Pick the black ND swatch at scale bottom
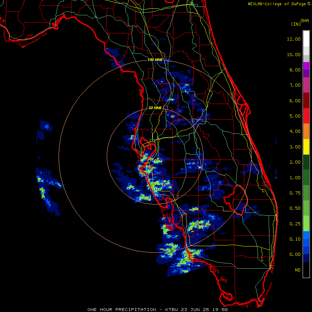 click(x=306, y=270)
